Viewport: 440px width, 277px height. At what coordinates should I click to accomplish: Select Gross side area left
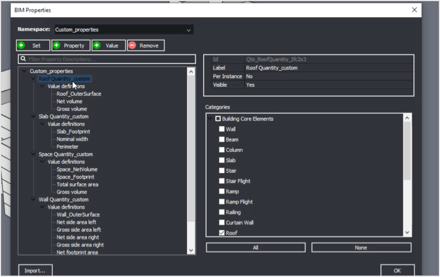click(79, 230)
